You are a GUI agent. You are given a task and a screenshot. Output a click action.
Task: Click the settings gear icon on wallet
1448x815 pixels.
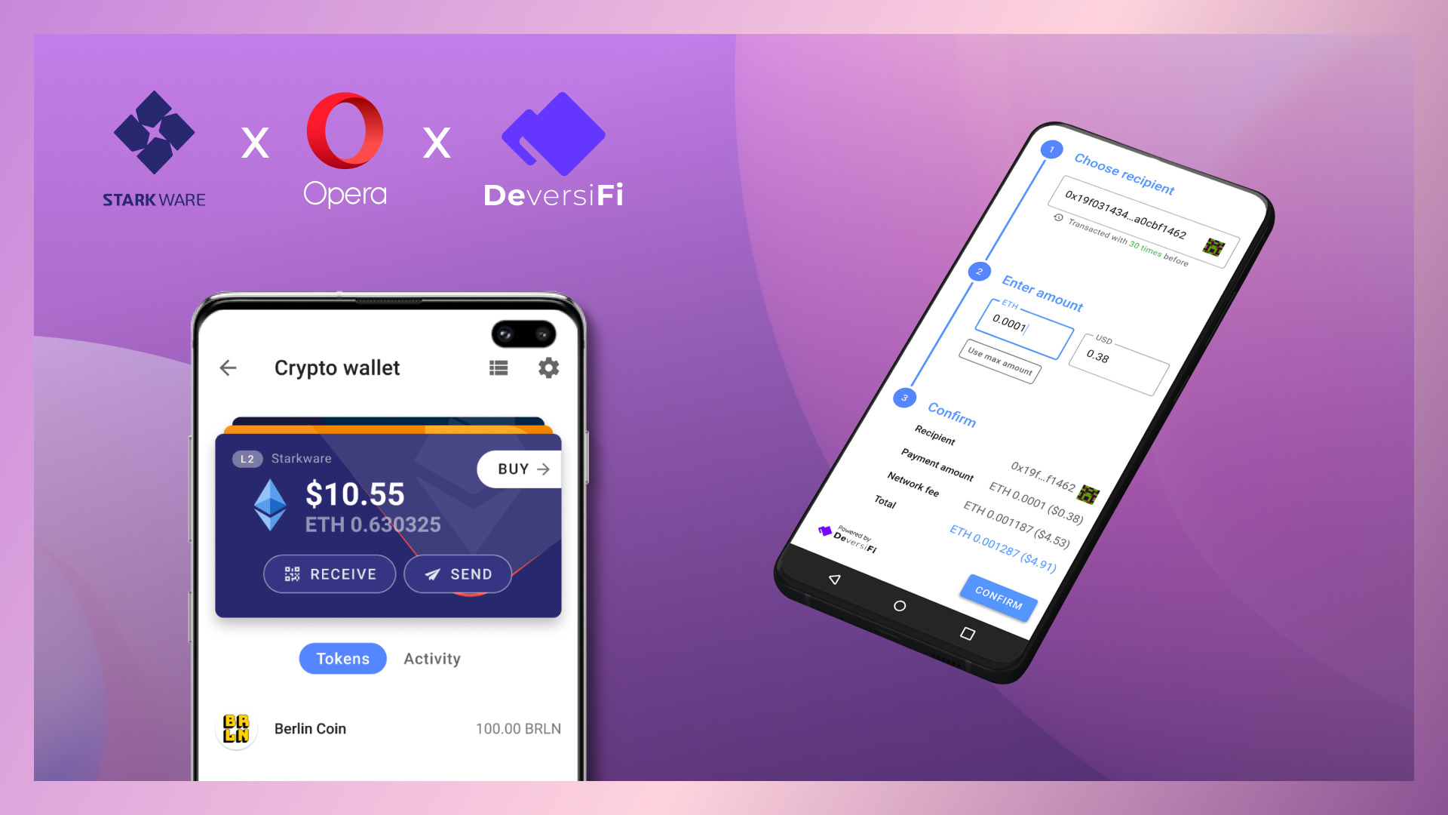(x=548, y=368)
